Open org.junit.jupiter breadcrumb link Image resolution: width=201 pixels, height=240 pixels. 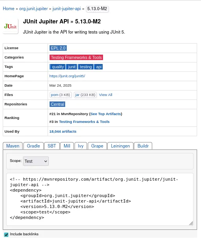pyautogui.click(x=34, y=9)
